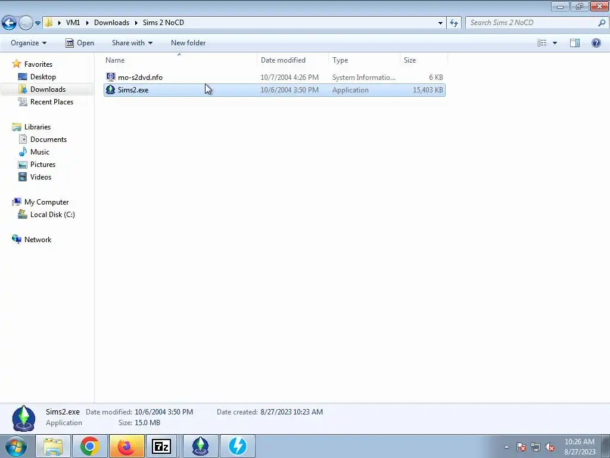Open the Music library

click(x=40, y=152)
